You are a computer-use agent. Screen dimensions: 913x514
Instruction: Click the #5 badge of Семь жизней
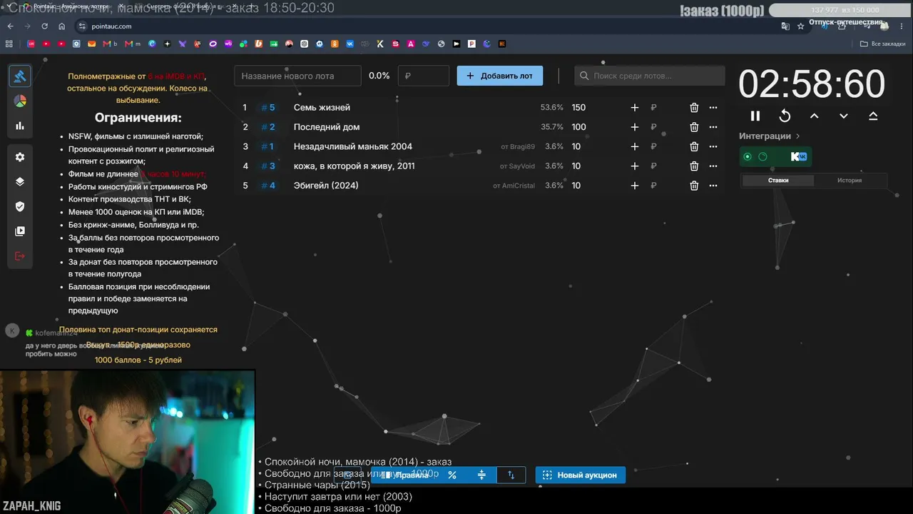267,108
